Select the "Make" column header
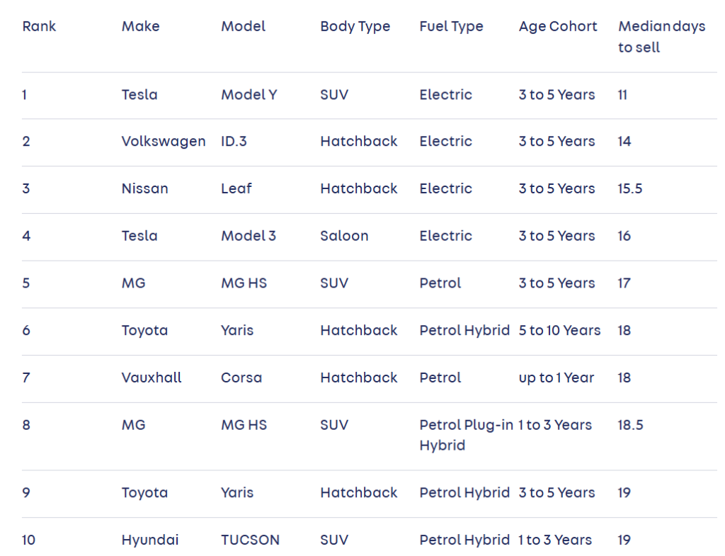725x556 pixels. coord(140,27)
